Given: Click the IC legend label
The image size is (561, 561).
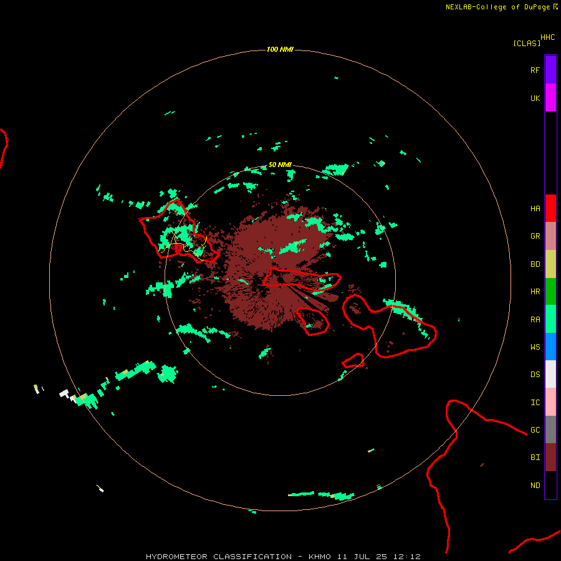Looking at the screenshot, I should pos(535,403).
